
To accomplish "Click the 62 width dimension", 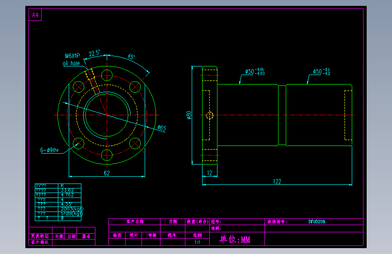I will 107,173.
